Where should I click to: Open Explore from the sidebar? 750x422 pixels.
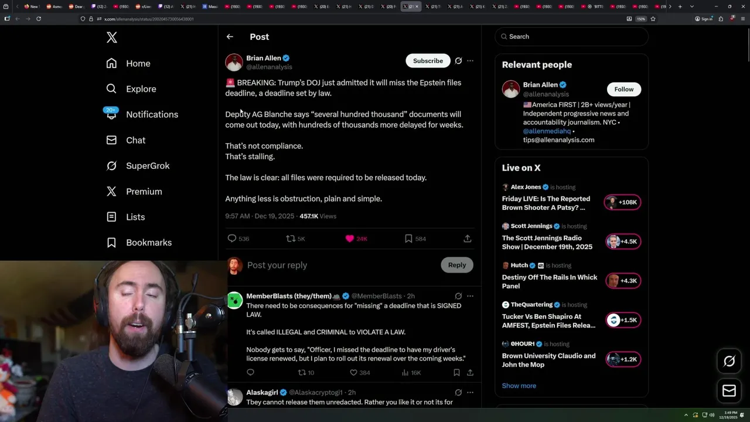point(131,89)
